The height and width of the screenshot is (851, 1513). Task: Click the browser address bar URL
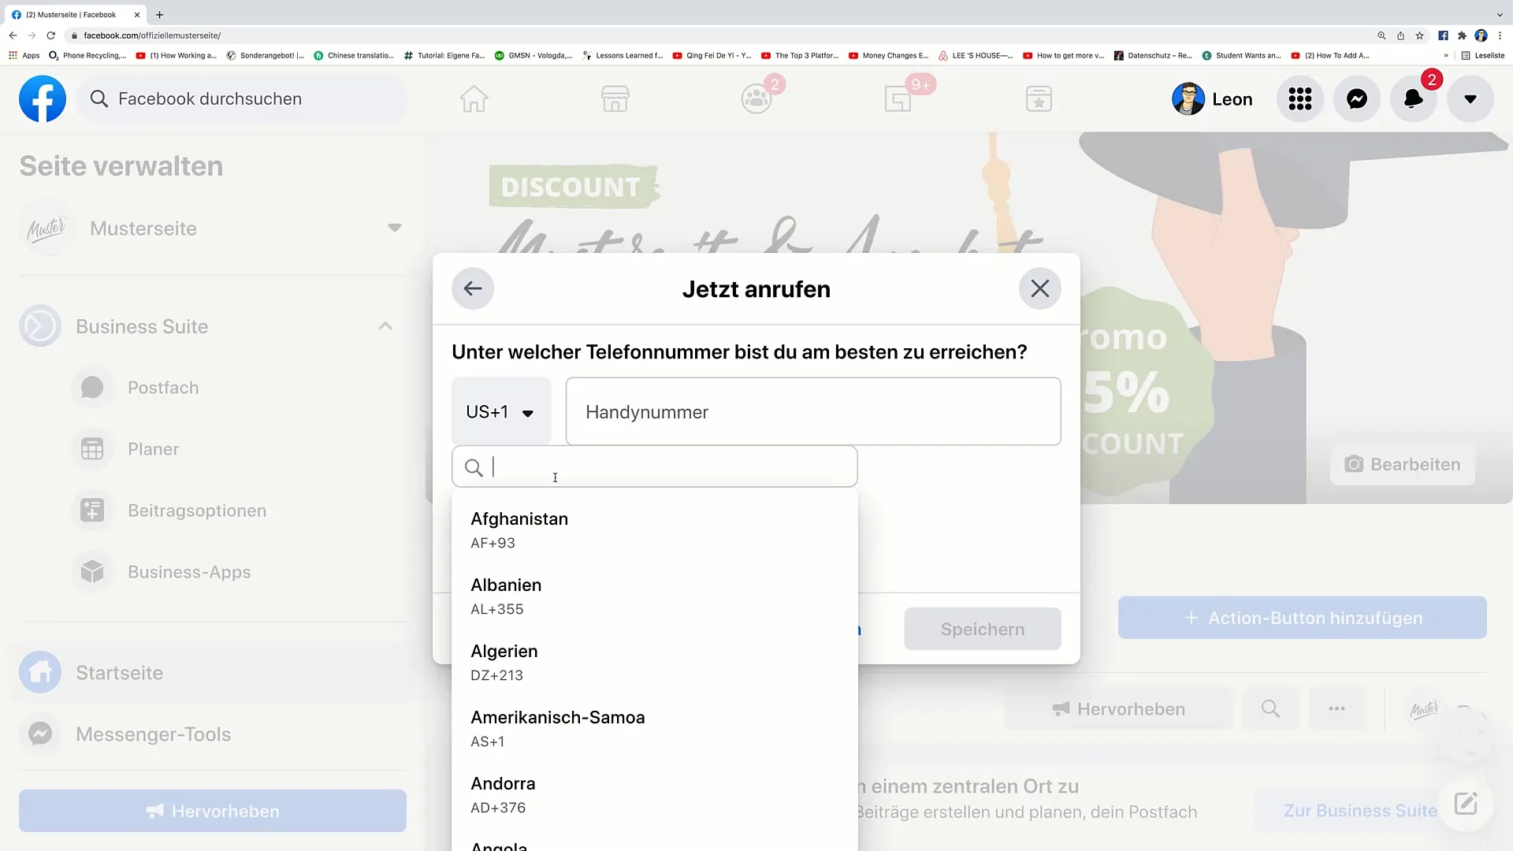pos(152,35)
